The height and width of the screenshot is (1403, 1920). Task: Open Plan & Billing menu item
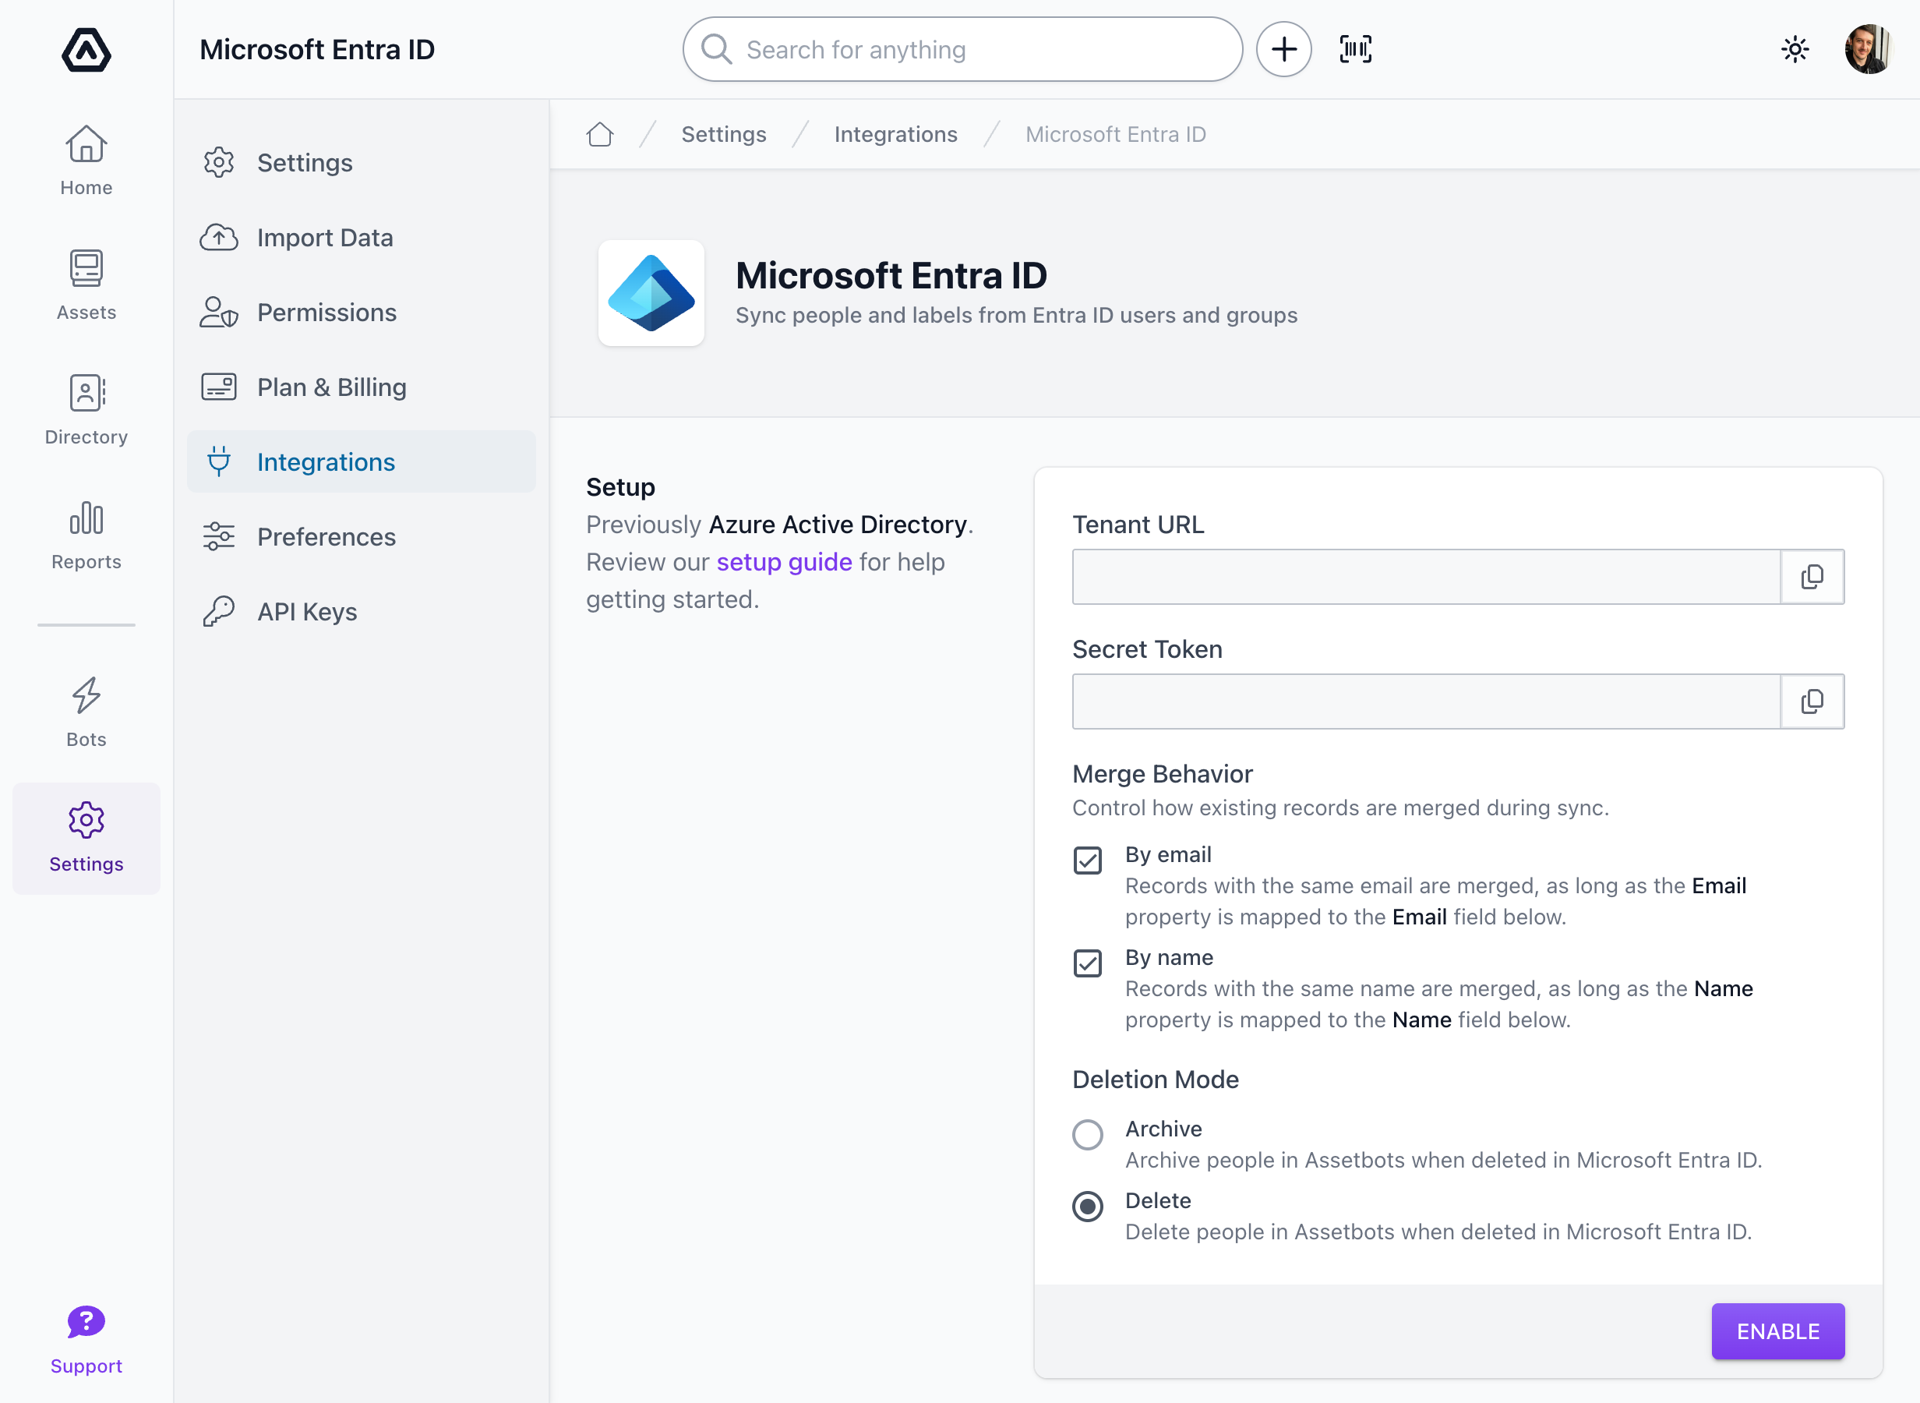tap(362, 387)
